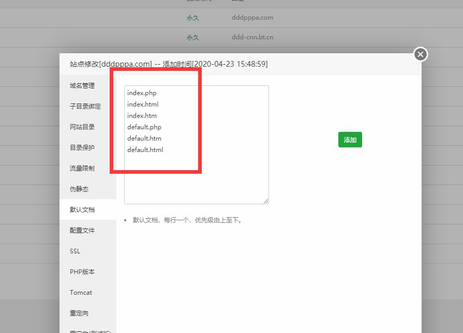Click inside the default documents textarea
This screenshot has height=333, width=463.
196,144
